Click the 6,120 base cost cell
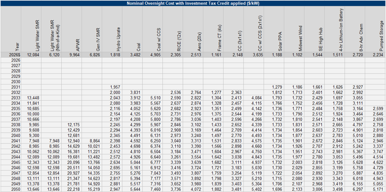This screenshot has width=386, height=192. pos(54,55)
